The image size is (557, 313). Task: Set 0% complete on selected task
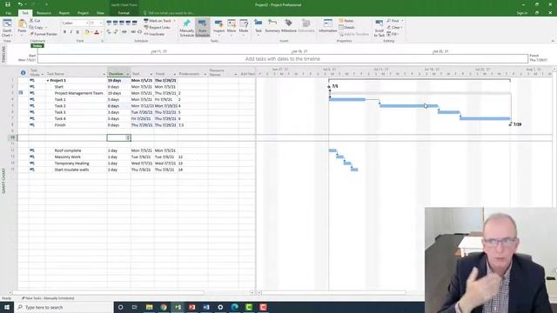[x=109, y=23]
